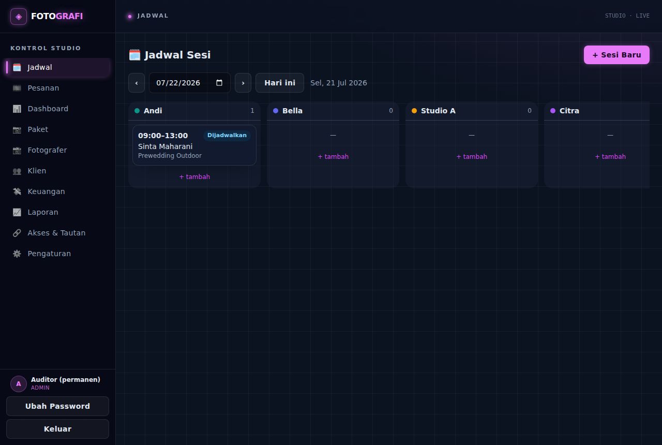Open Akses & Tautan page
The image size is (662, 445).
[57, 233]
